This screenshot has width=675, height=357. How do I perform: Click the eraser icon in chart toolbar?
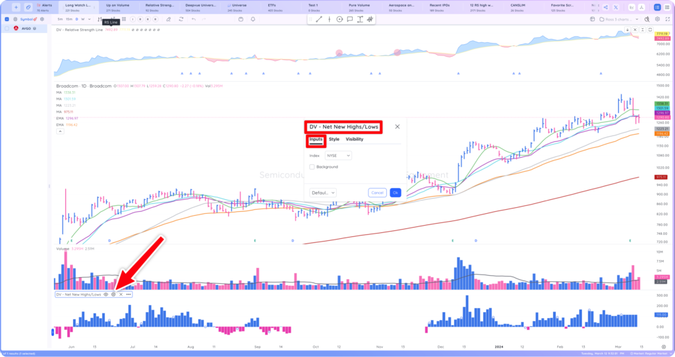[169, 19]
